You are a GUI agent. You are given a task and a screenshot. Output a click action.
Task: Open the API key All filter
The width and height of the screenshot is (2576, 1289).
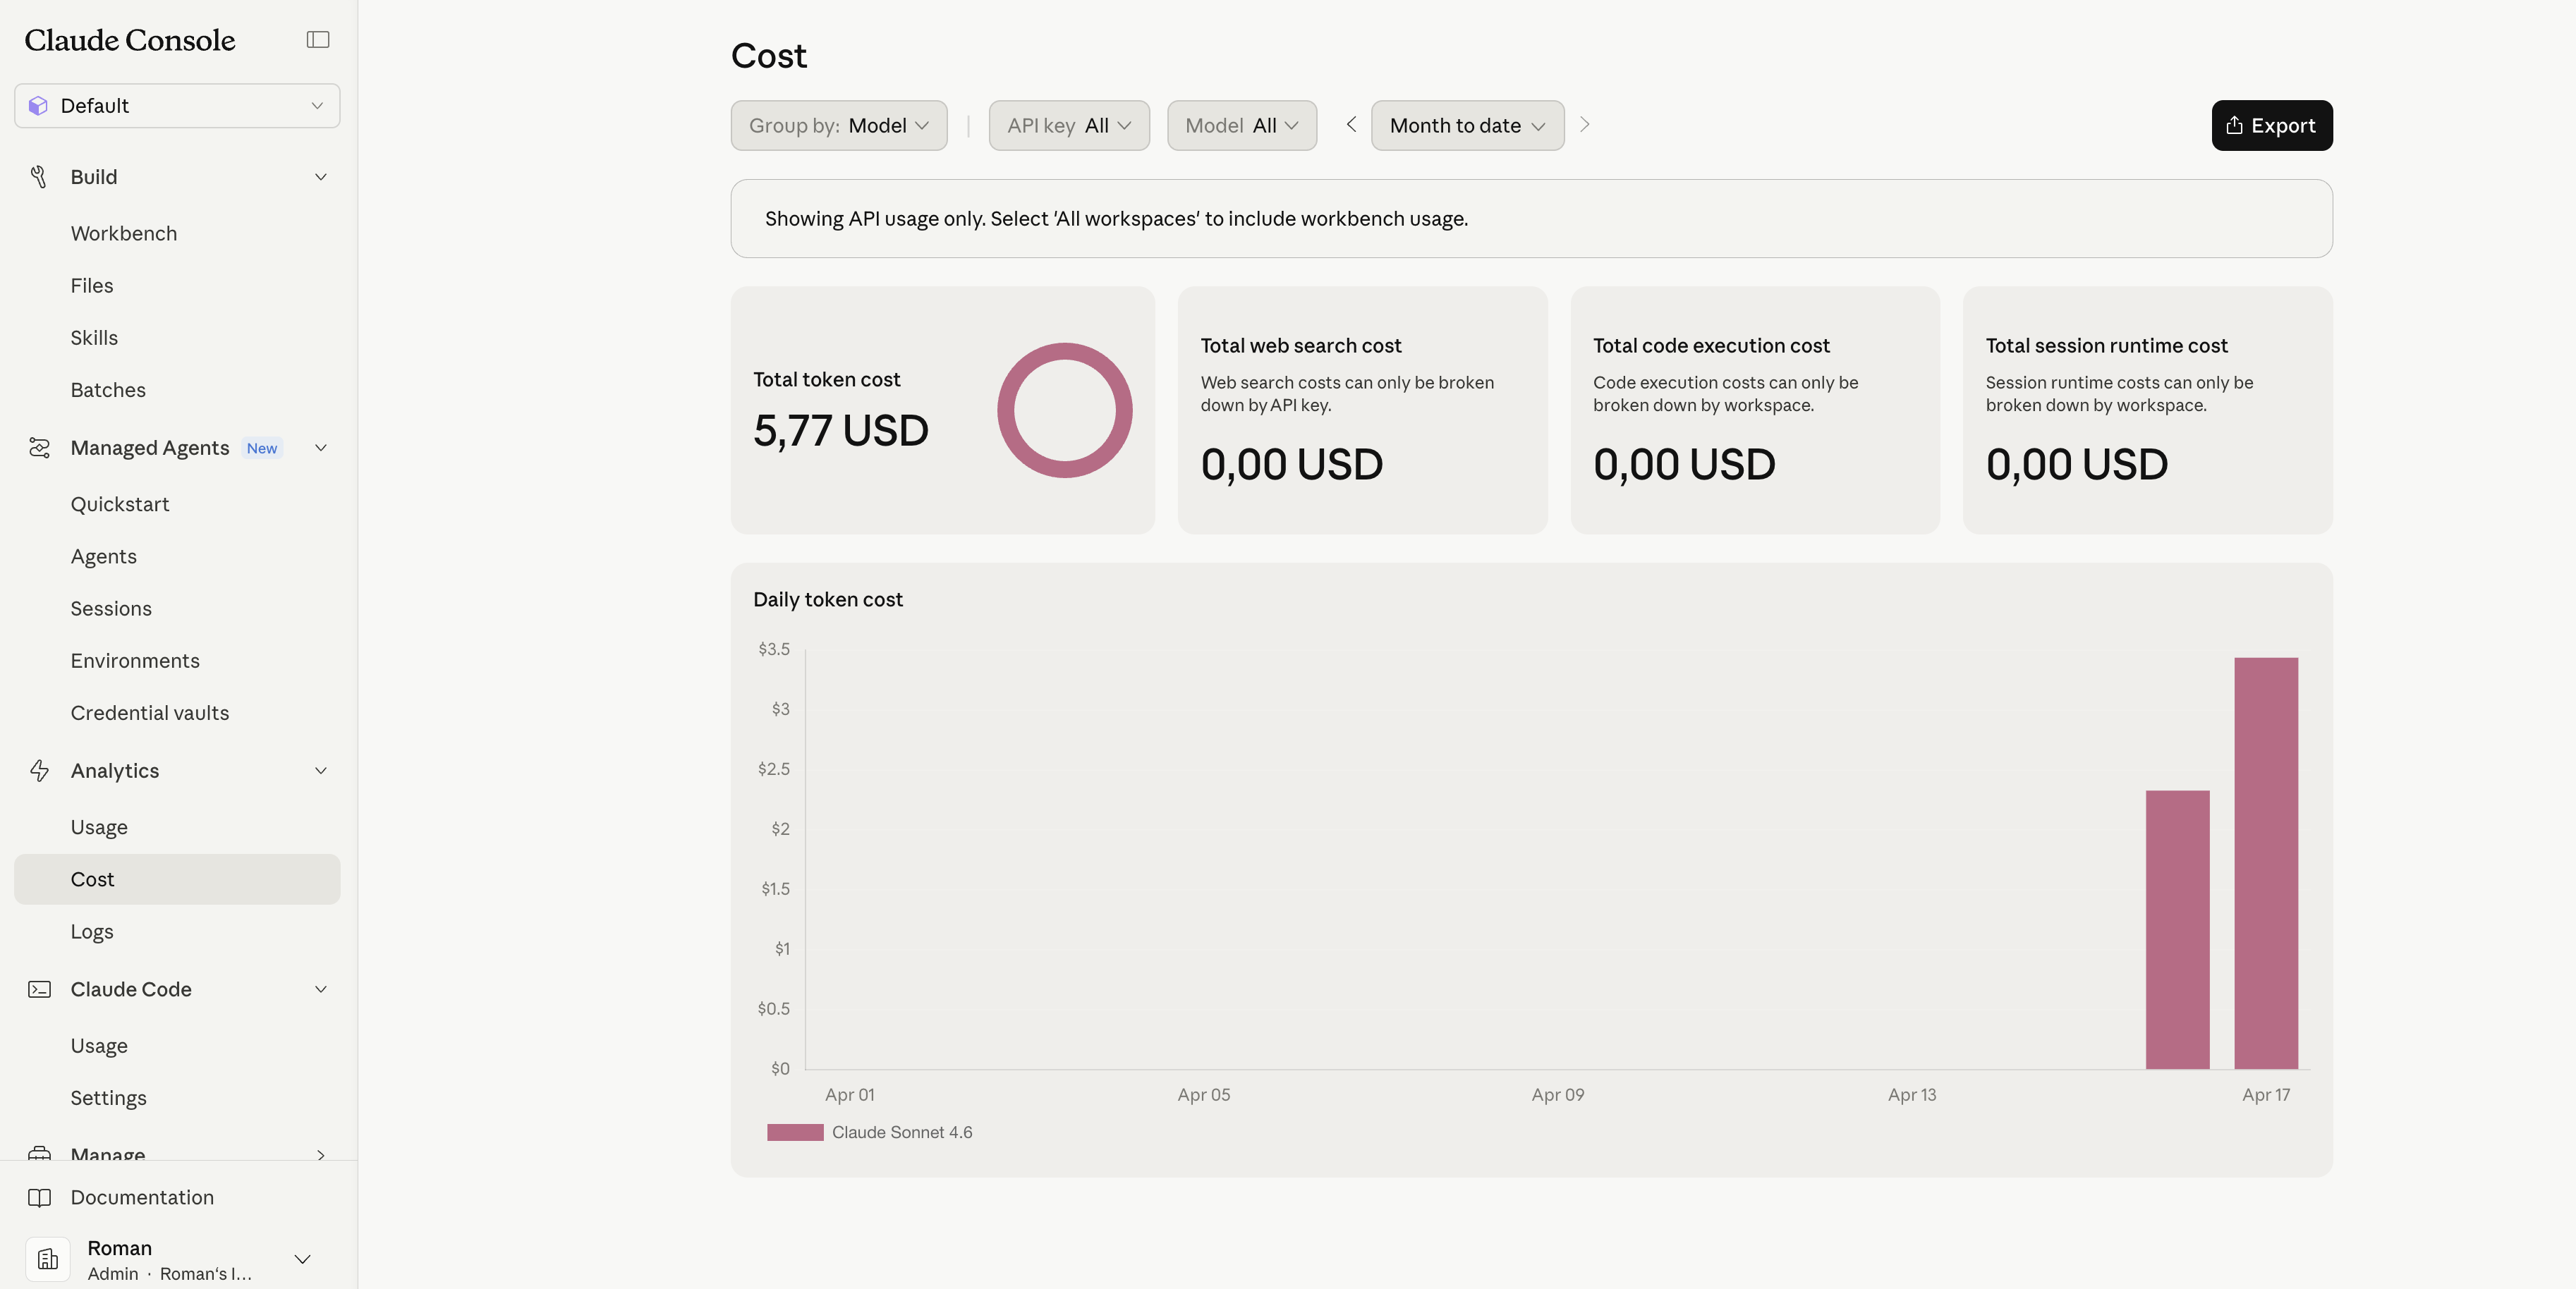[x=1069, y=126]
